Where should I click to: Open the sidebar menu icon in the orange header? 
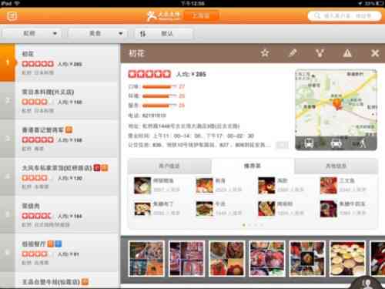pyautogui.click(x=12, y=16)
